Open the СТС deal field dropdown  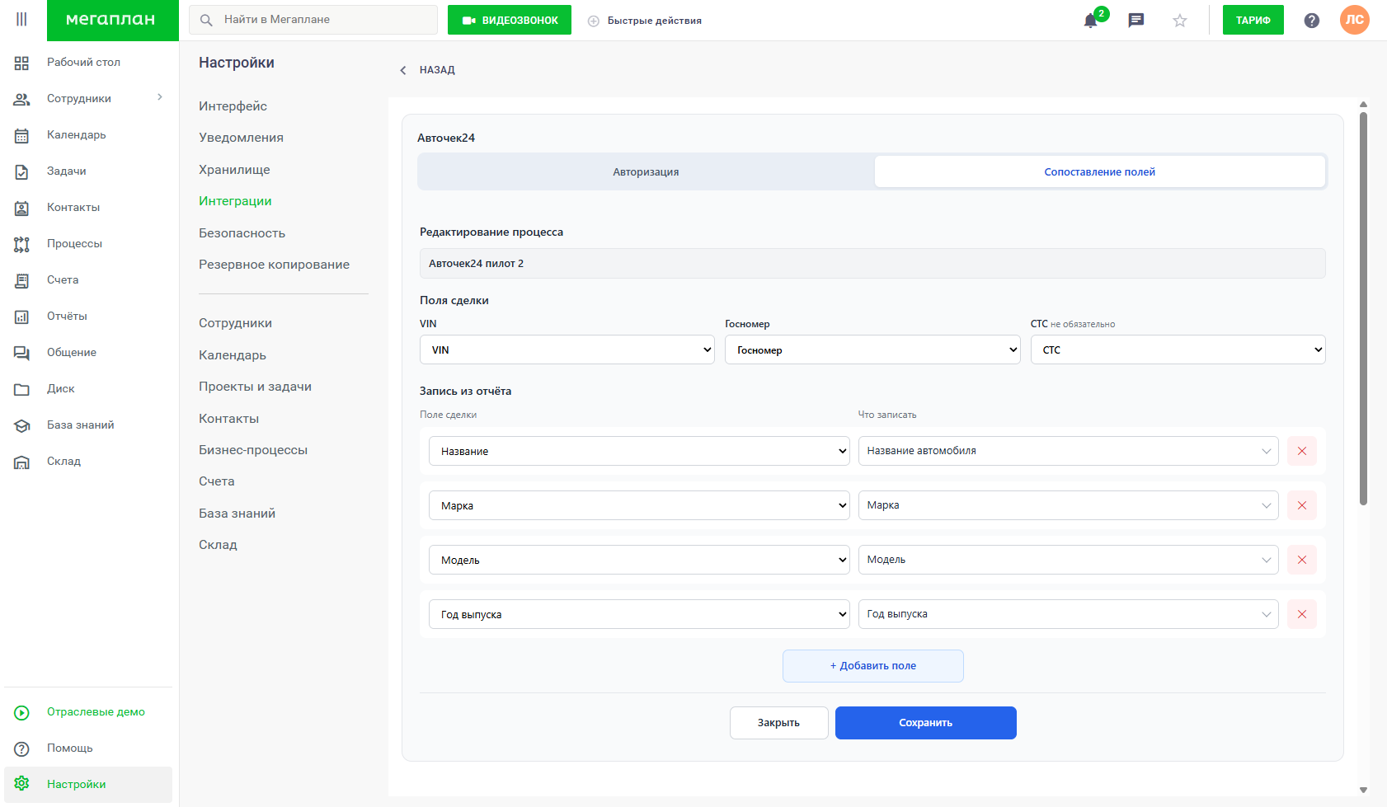1178,350
